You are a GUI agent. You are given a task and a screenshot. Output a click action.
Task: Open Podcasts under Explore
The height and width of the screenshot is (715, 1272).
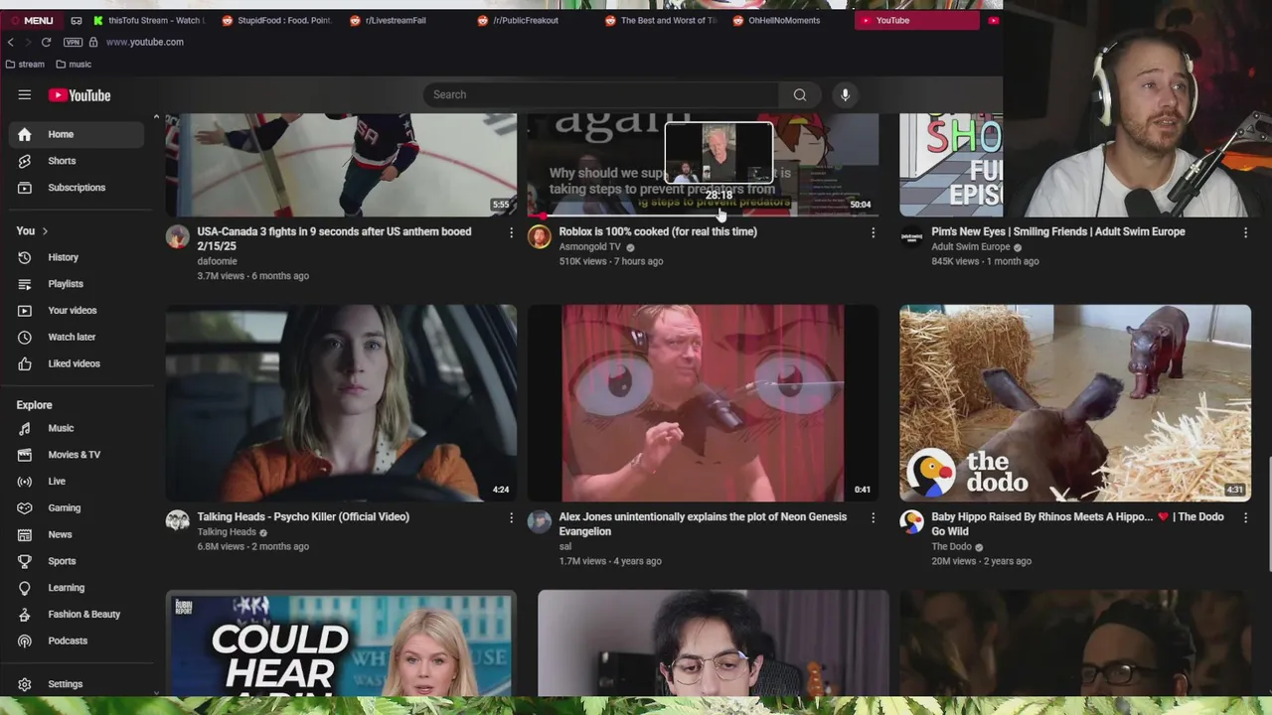click(77, 641)
